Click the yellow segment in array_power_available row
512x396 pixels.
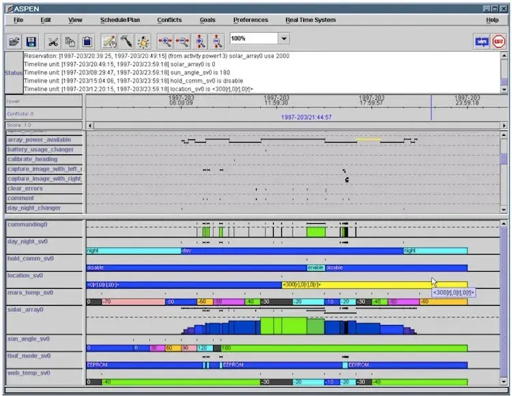(369, 139)
